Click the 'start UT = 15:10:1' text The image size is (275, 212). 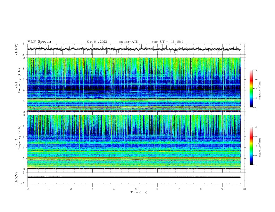click(168, 42)
